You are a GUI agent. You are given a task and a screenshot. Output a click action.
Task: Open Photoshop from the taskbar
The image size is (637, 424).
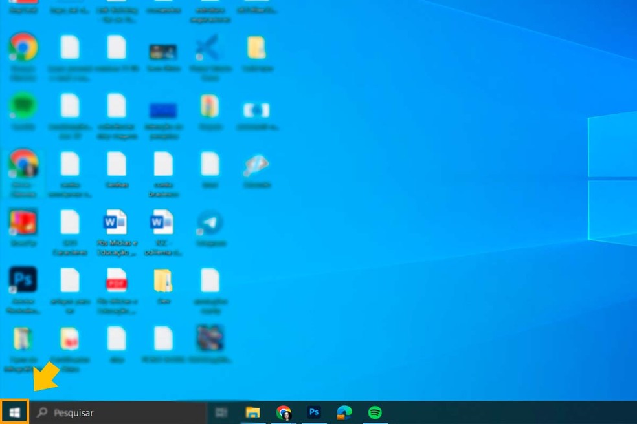click(x=314, y=412)
